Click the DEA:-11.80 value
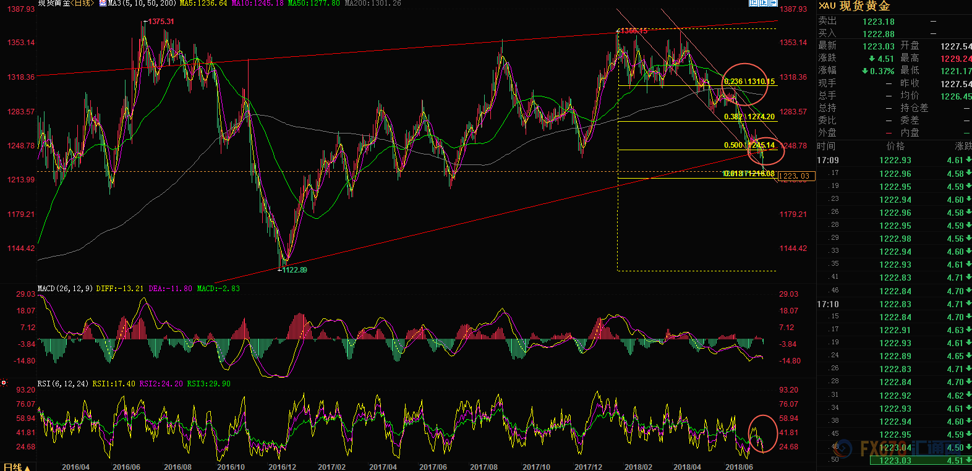The width and height of the screenshot is (972, 471). tap(171, 289)
